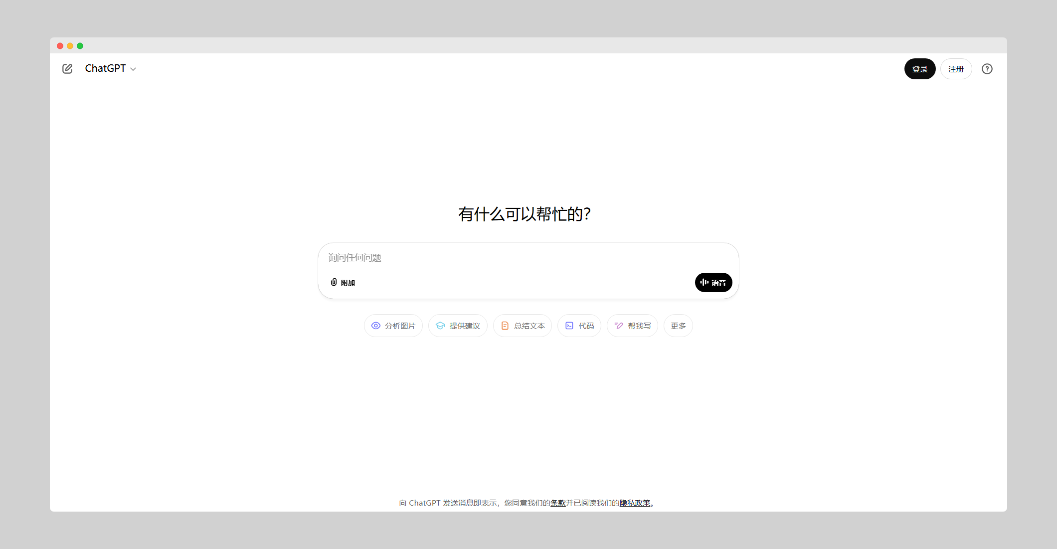Open the ChatGPT model dropdown
The height and width of the screenshot is (549, 1057).
(111, 69)
